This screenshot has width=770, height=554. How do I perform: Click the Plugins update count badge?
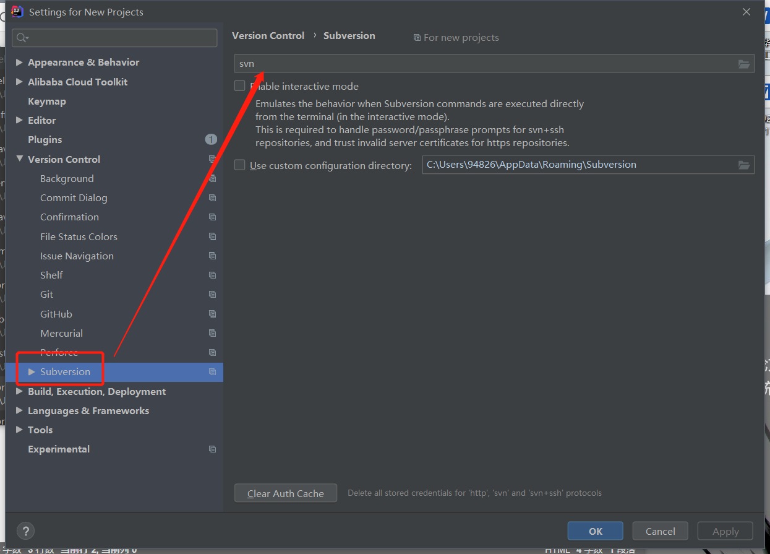click(211, 139)
